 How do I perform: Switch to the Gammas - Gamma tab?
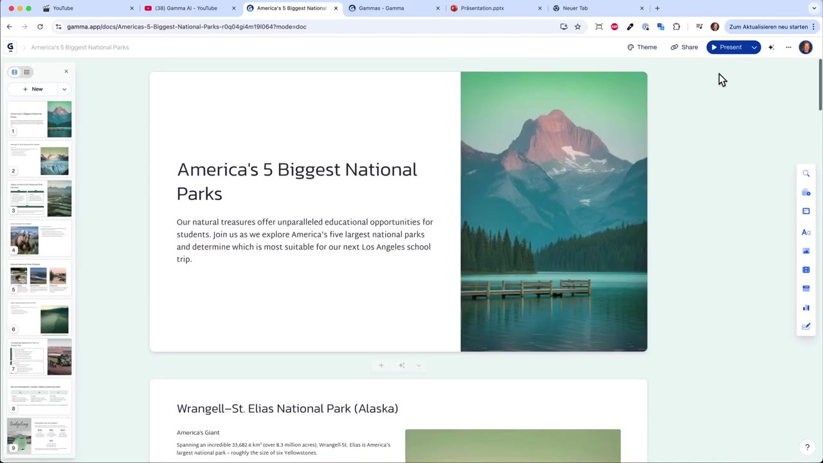click(394, 8)
